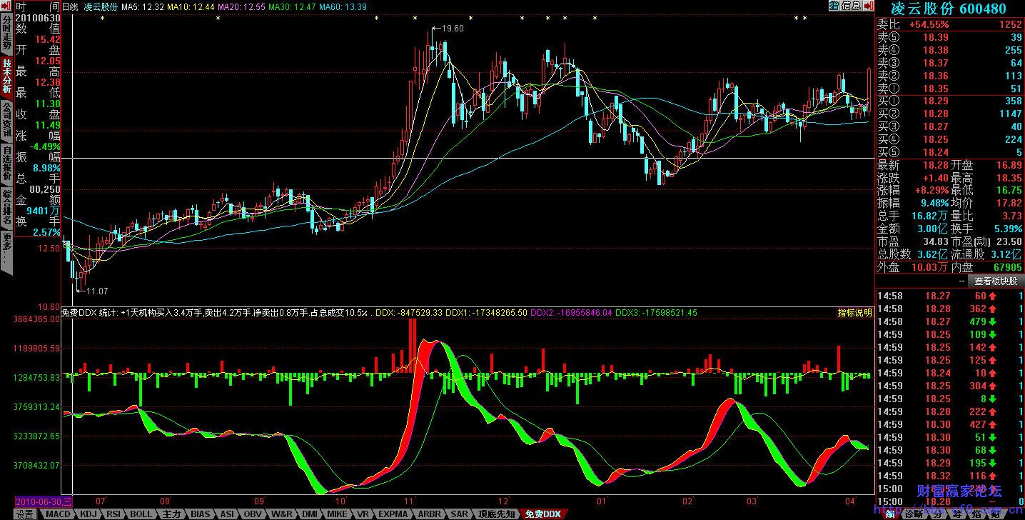Click the 查看板块股 button

[996, 281]
